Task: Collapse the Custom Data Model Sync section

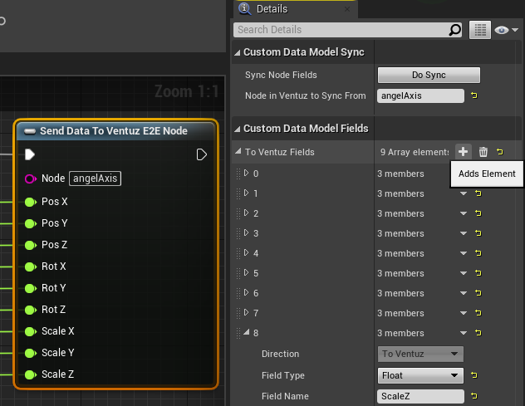Action: click(237, 52)
